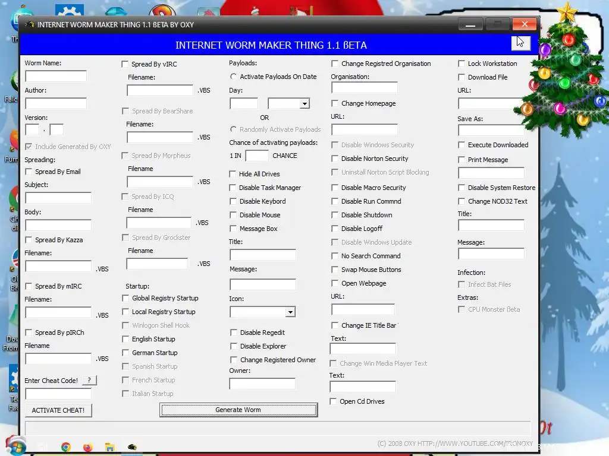Click the Message Box Title field under Payloads
Viewport: 609px width, 456px height.
[x=262, y=255]
